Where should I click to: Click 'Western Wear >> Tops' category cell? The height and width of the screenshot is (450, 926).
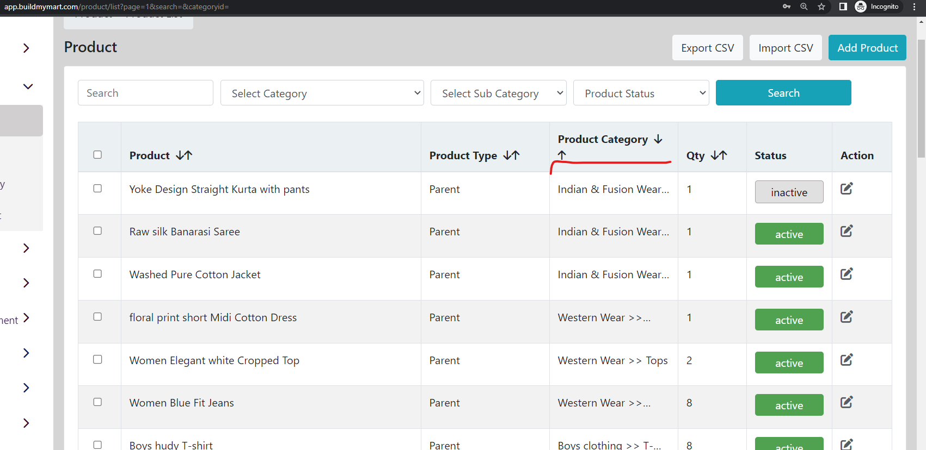(x=612, y=361)
